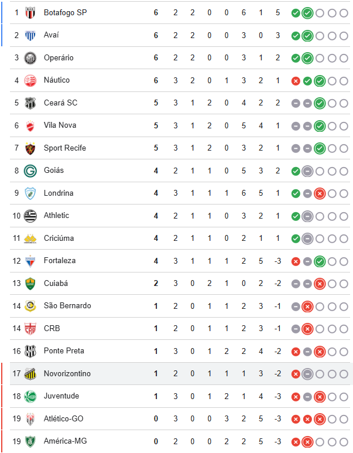Click the Novorizontino crest icon

(30, 374)
